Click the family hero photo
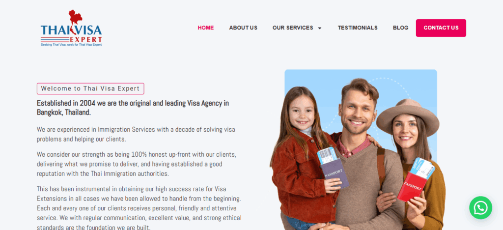Screen dimensions: 503x230 (357, 149)
